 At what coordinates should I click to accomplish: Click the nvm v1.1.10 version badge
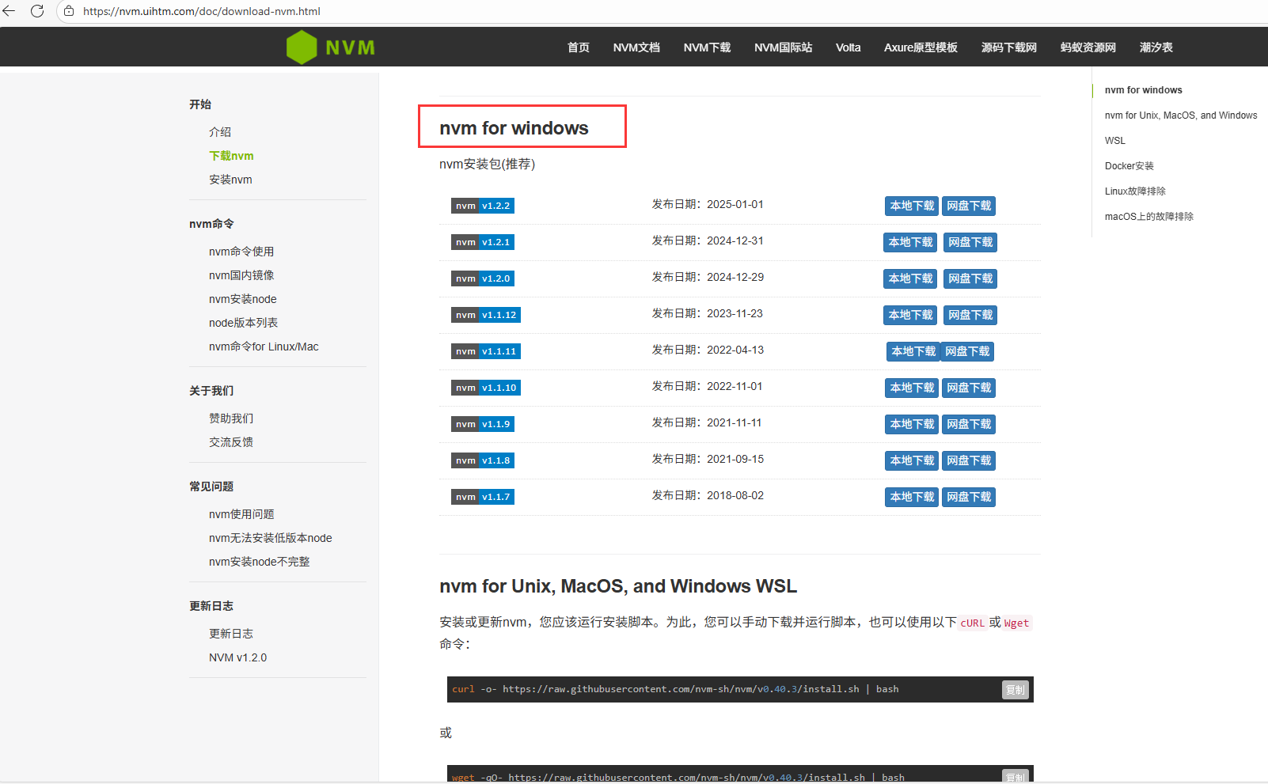486,388
